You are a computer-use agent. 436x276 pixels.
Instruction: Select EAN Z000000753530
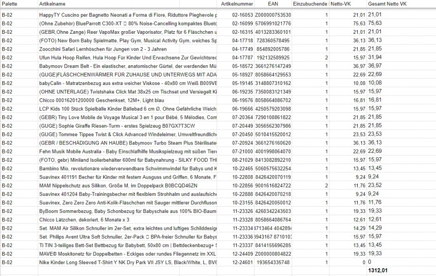pos(273,15)
